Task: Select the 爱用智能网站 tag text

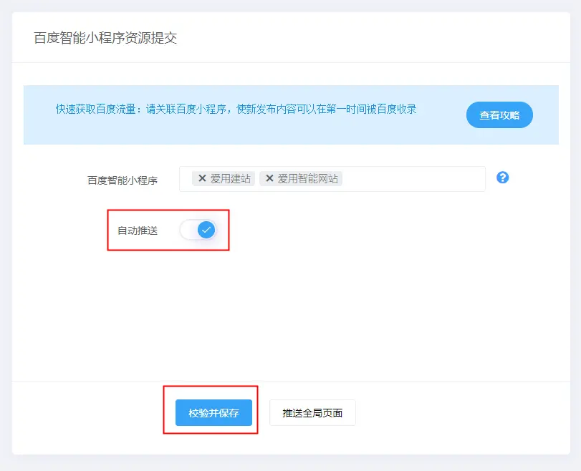Action: pos(308,179)
